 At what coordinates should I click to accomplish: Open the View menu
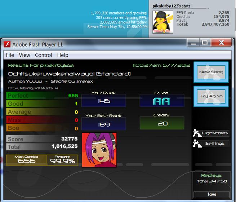pos(25,55)
